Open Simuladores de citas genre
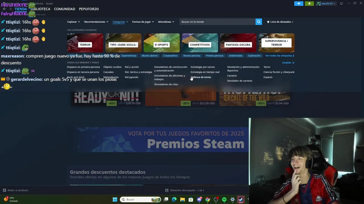Screen dimensions: 364x204 tap(166, 84)
